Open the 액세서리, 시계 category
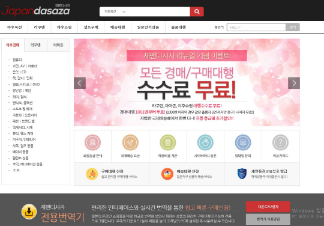This screenshot has height=226, width=324. click(22, 127)
